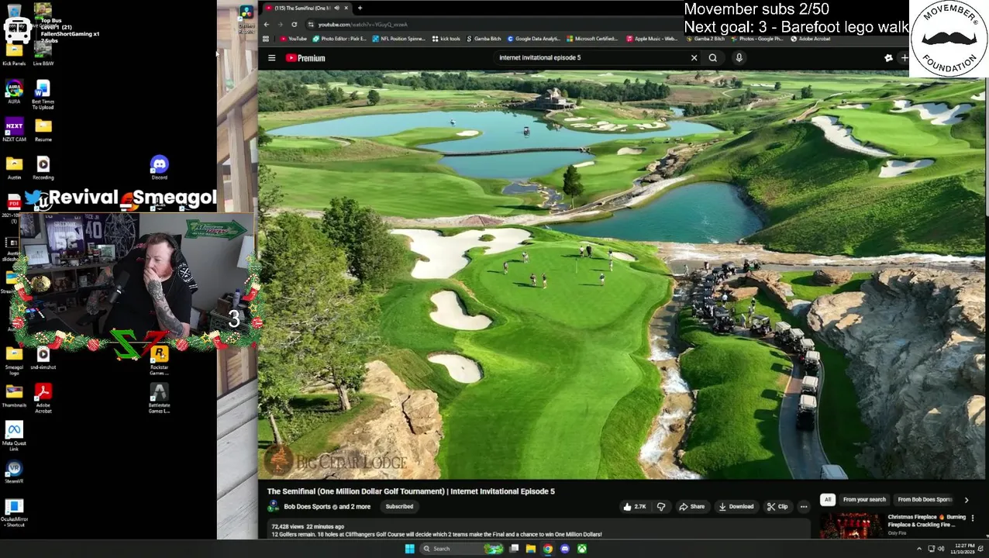Submit YouTube search with magnifier button
Image resolution: width=989 pixels, height=558 pixels.
(x=712, y=57)
